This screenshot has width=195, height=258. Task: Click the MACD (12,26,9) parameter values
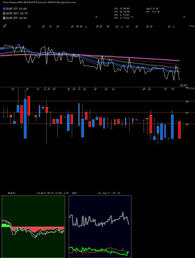tap(52, 193)
